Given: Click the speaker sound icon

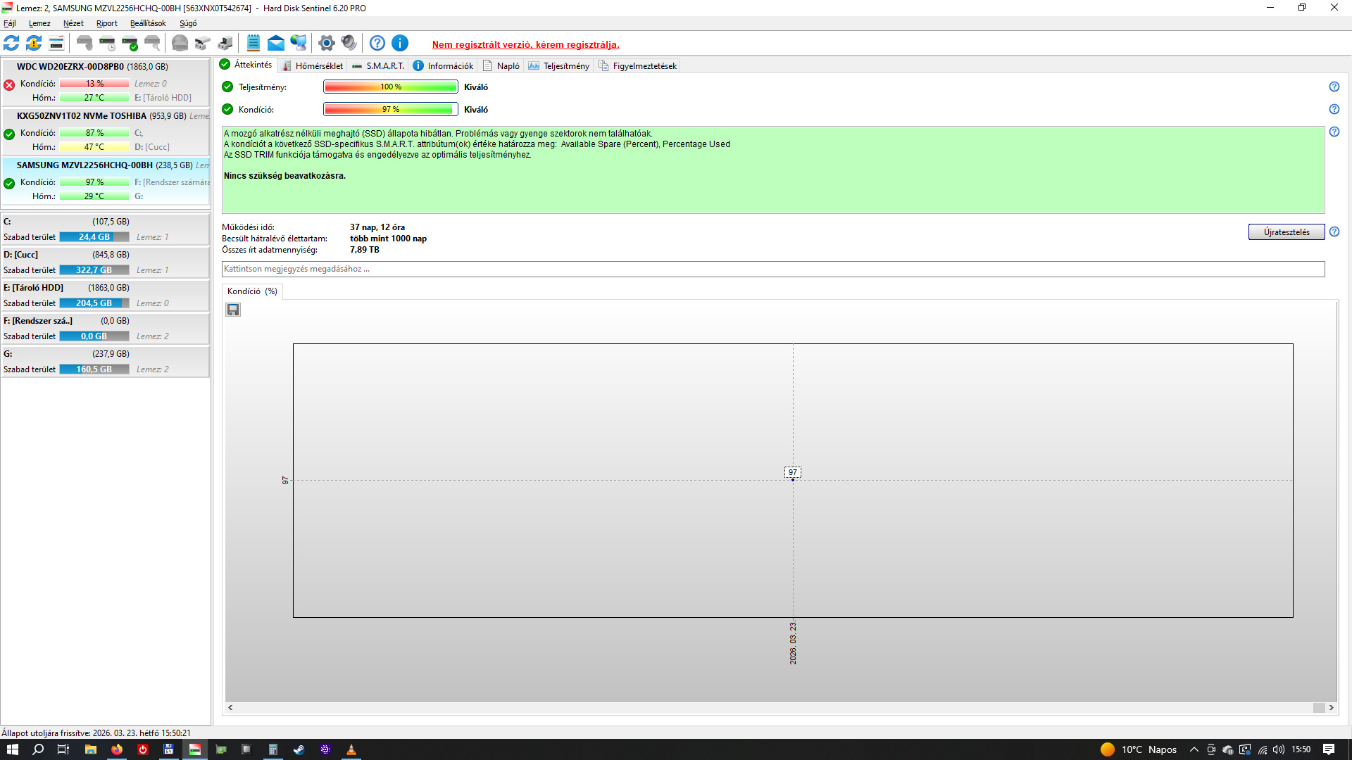Looking at the screenshot, I should (349, 43).
